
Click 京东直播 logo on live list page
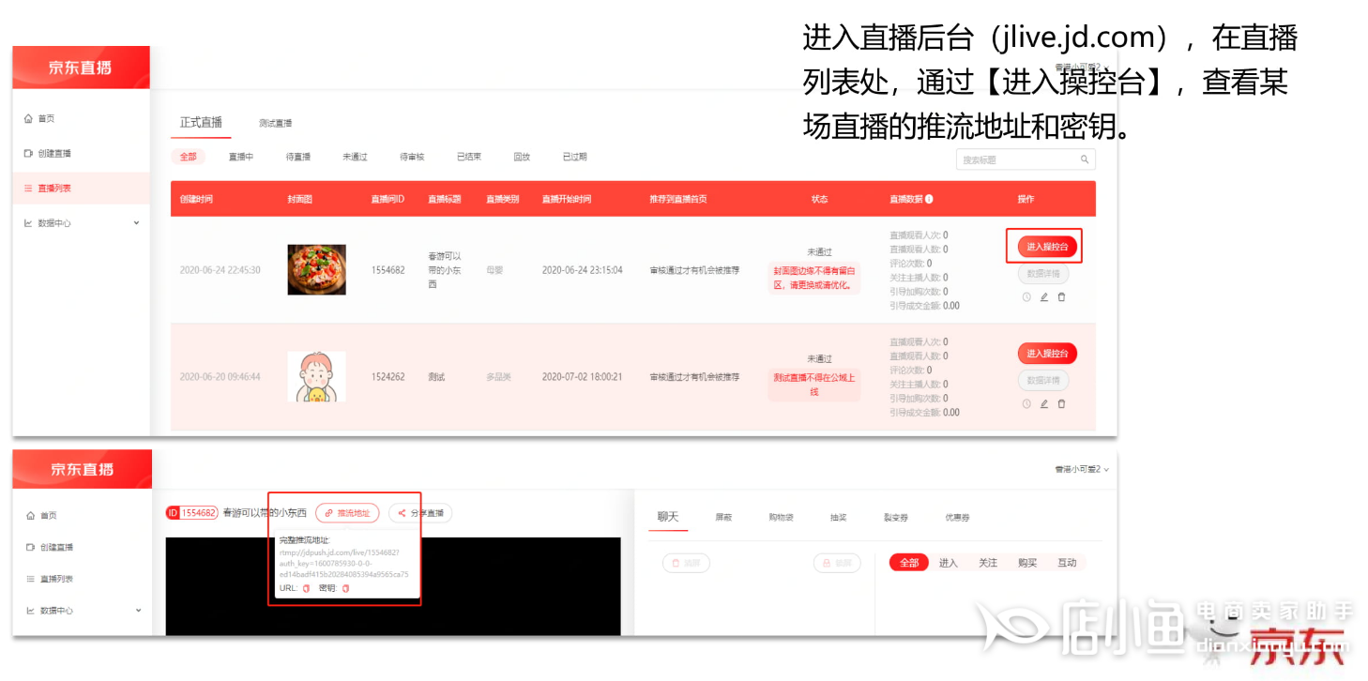point(81,68)
